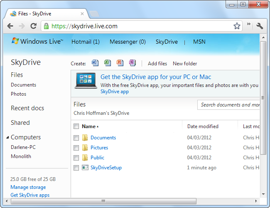Click New folder
This screenshot has width=270, height=208.
point(185,64)
